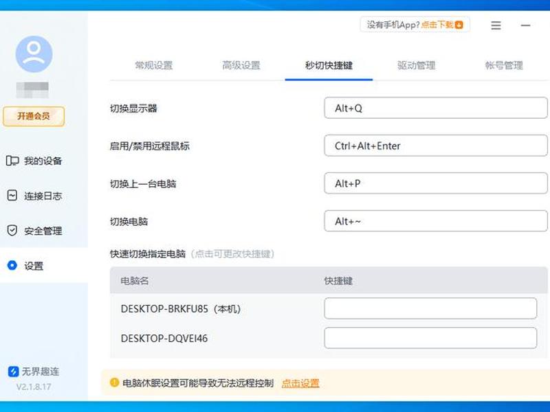Viewport: 550px width, 412px height.
Task: Click shortcut field for DESKTOP-BRKFU85
Action: click(x=430, y=308)
